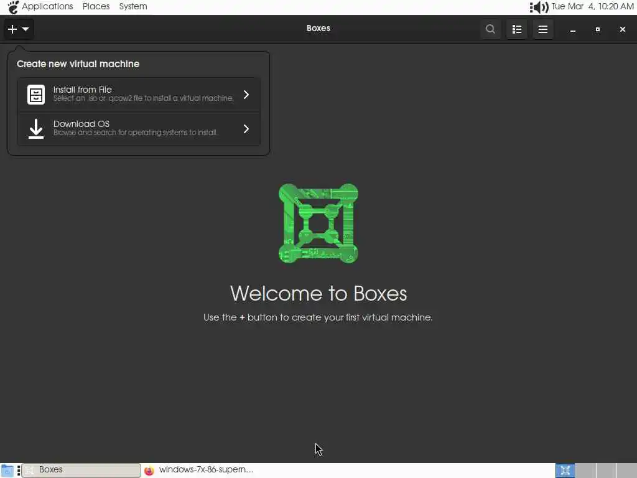Click the Create new virtual machine title
637x478 pixels.
click(x=78, y=64)
